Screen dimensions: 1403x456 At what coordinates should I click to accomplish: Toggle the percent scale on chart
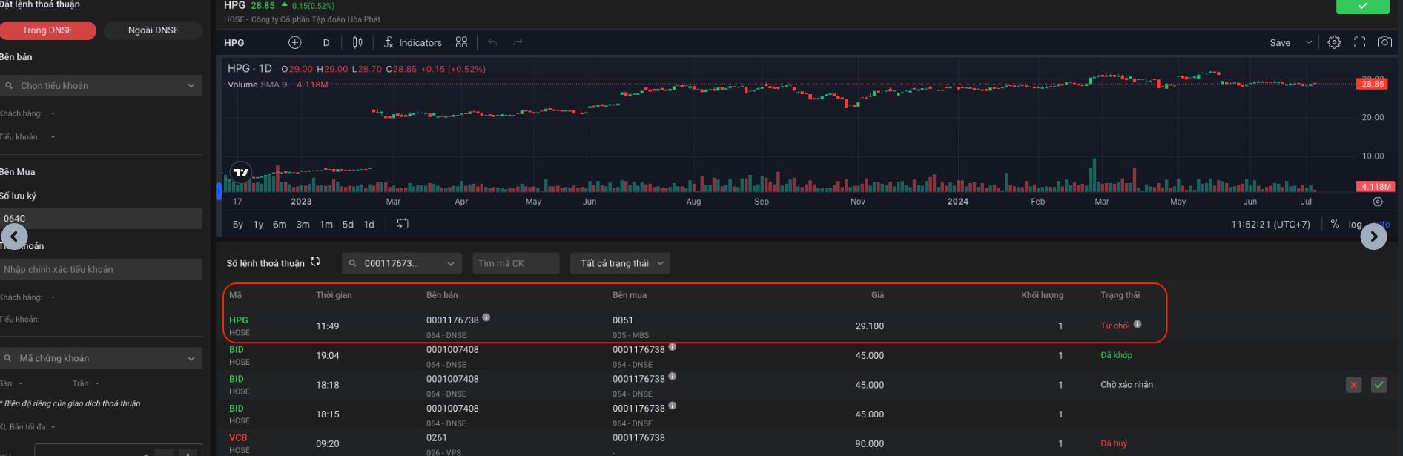(x=1335, y=224)
